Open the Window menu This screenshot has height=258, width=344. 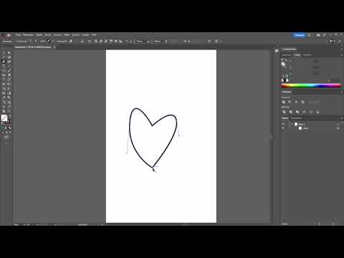85,35
